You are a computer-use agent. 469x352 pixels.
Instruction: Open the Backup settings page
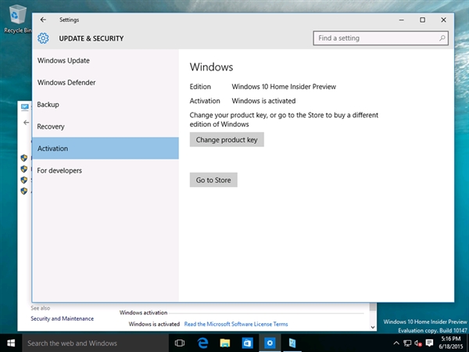click(106, 105)
